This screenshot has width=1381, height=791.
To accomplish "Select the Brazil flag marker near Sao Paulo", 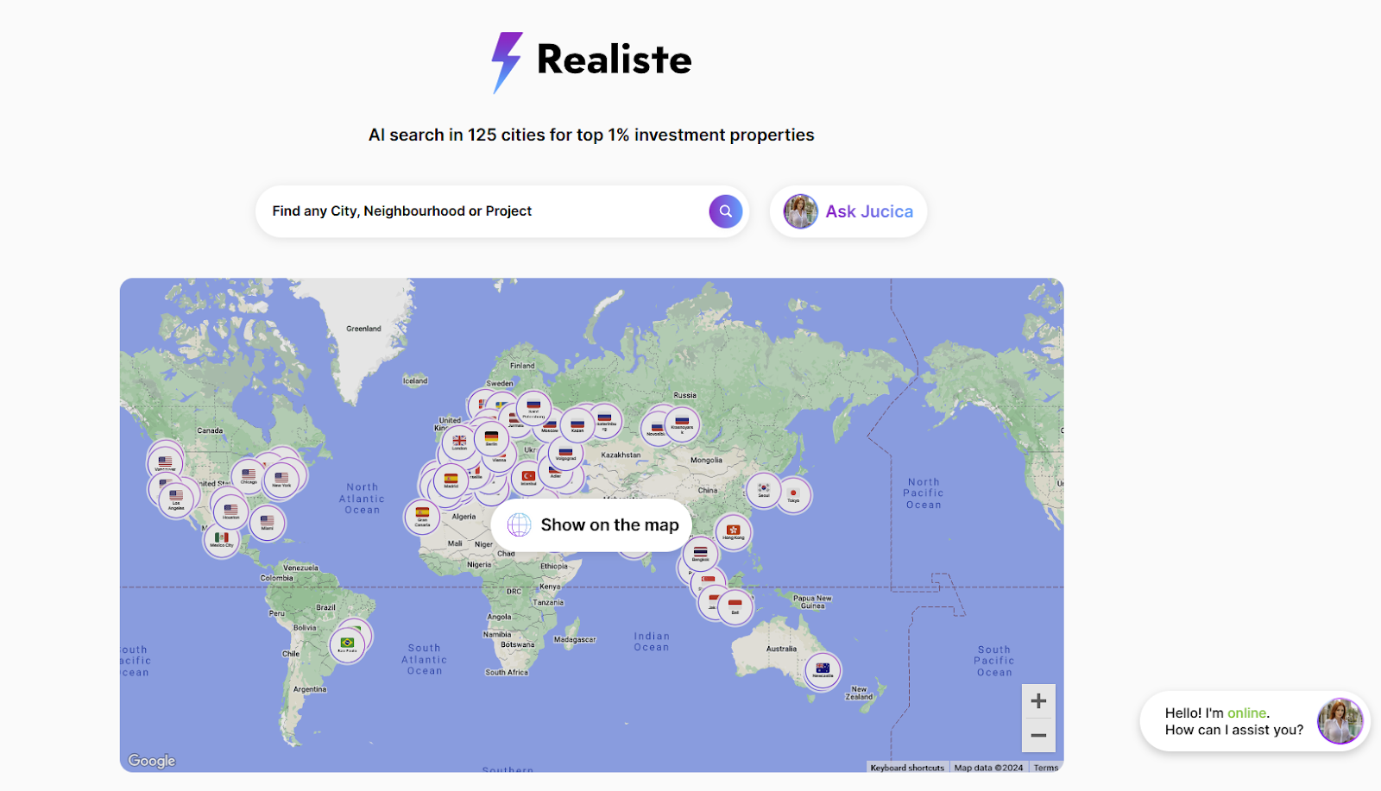I will tap(347, 644).
